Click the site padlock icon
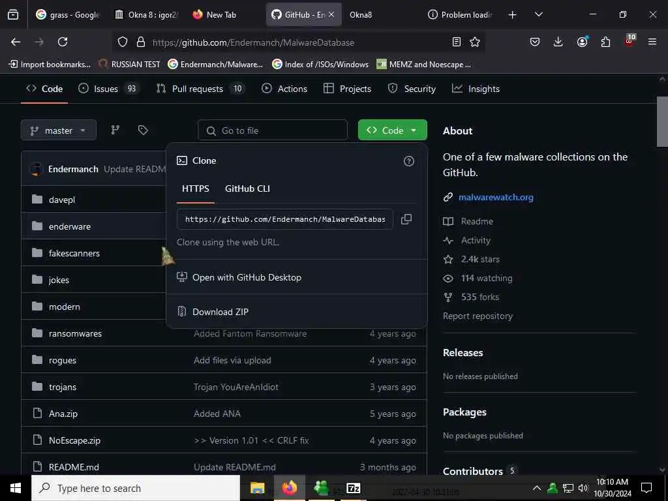 pos(141,42)
